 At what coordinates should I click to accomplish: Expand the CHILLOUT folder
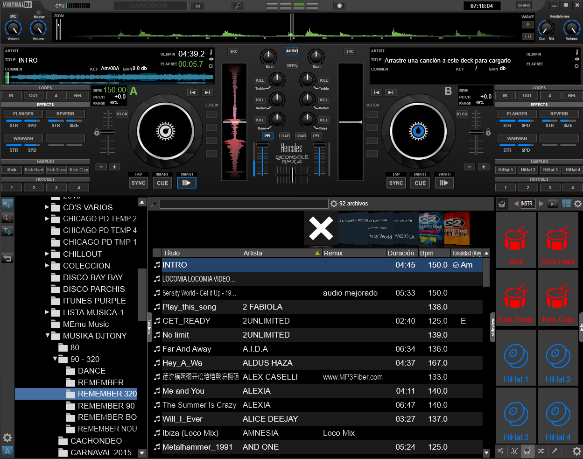pyautogui.click(x=47, y=254)
